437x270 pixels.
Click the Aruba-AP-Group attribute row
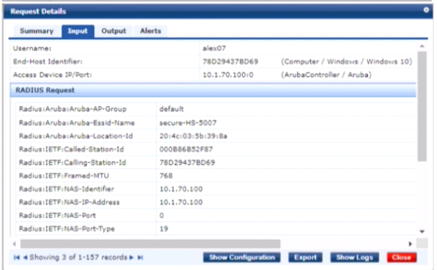coord(216,109)
